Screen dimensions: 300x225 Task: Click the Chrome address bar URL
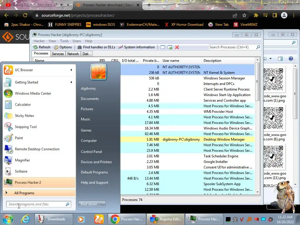[78, 15]
